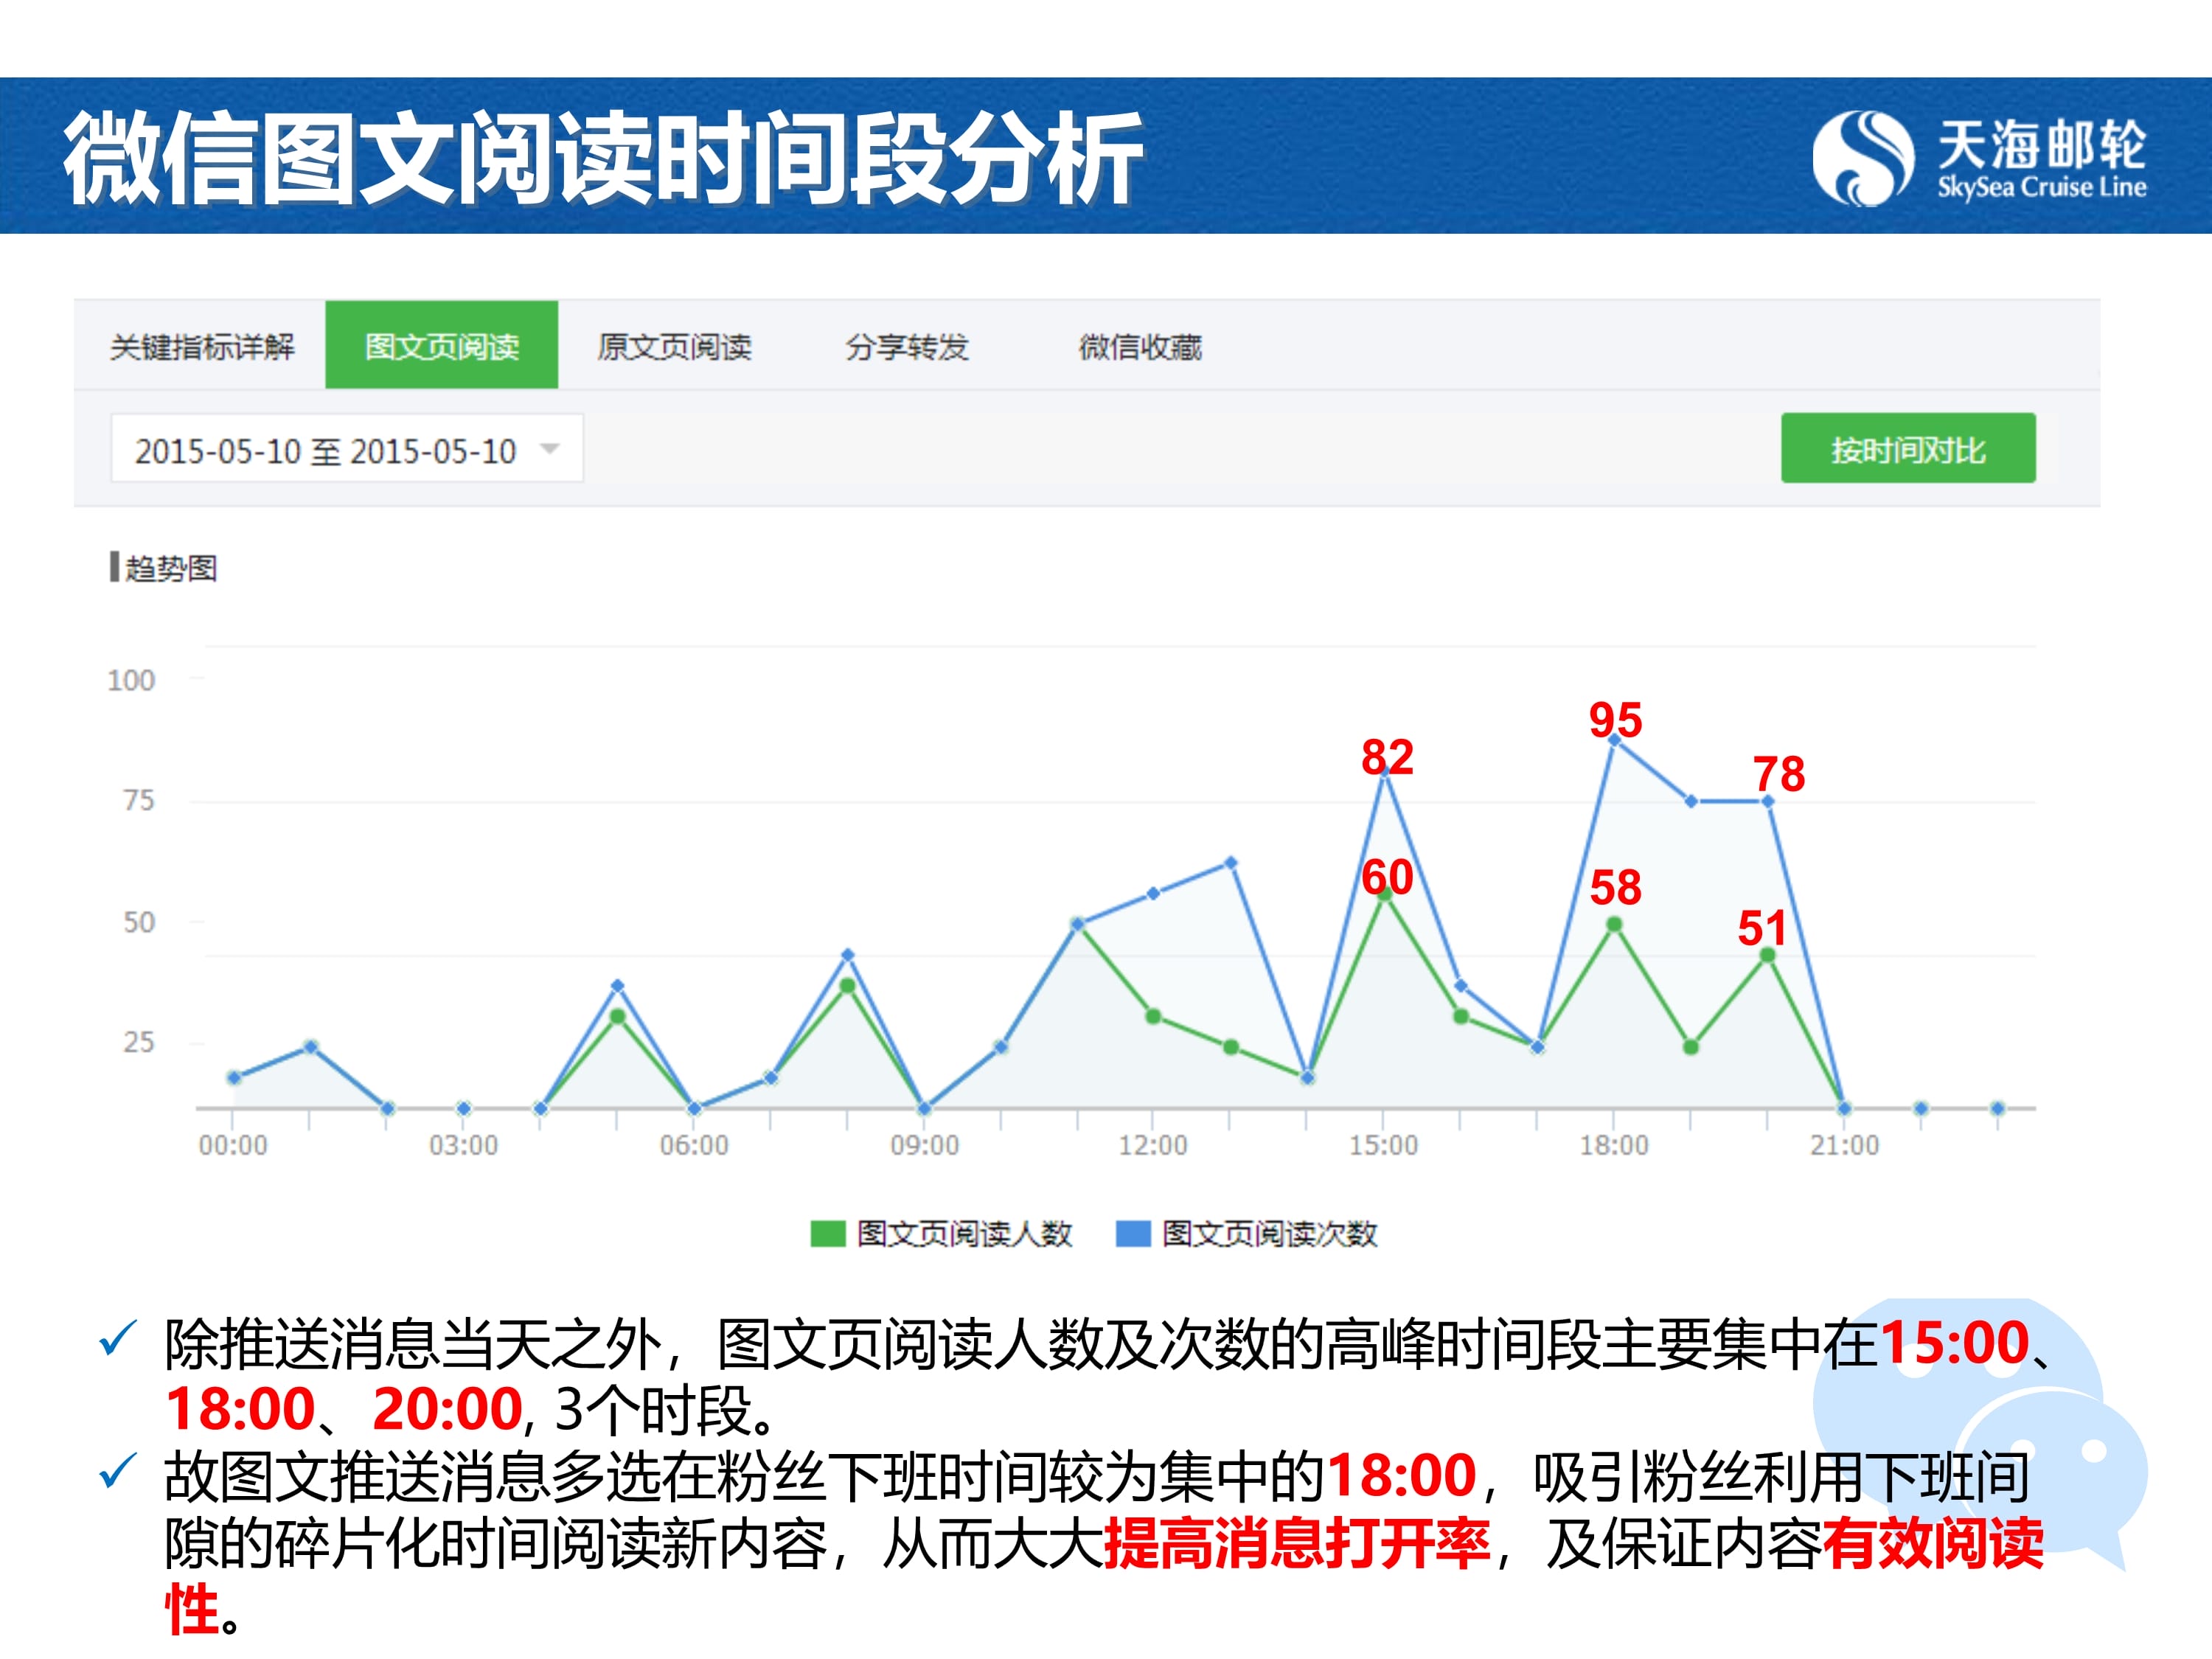Click the 15:00 axis label
The width and height of the screenshot is (2212, 1659).
[1383, 1145]
